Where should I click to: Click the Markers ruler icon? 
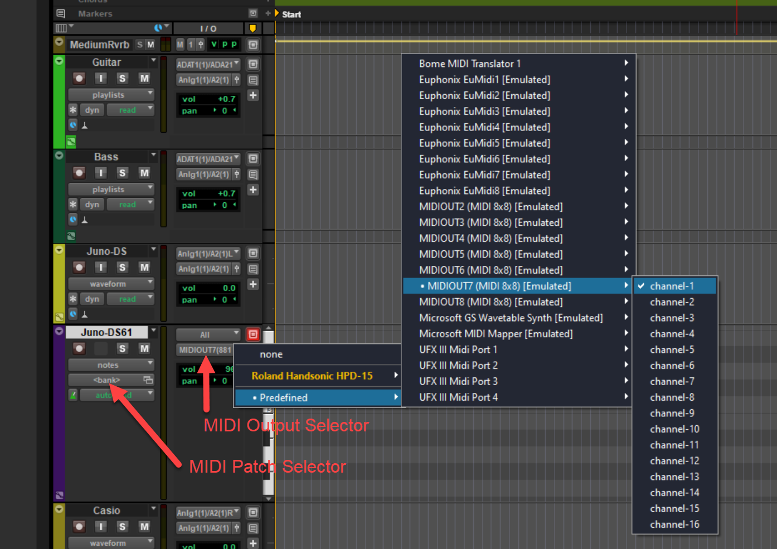tap(61, 13)
